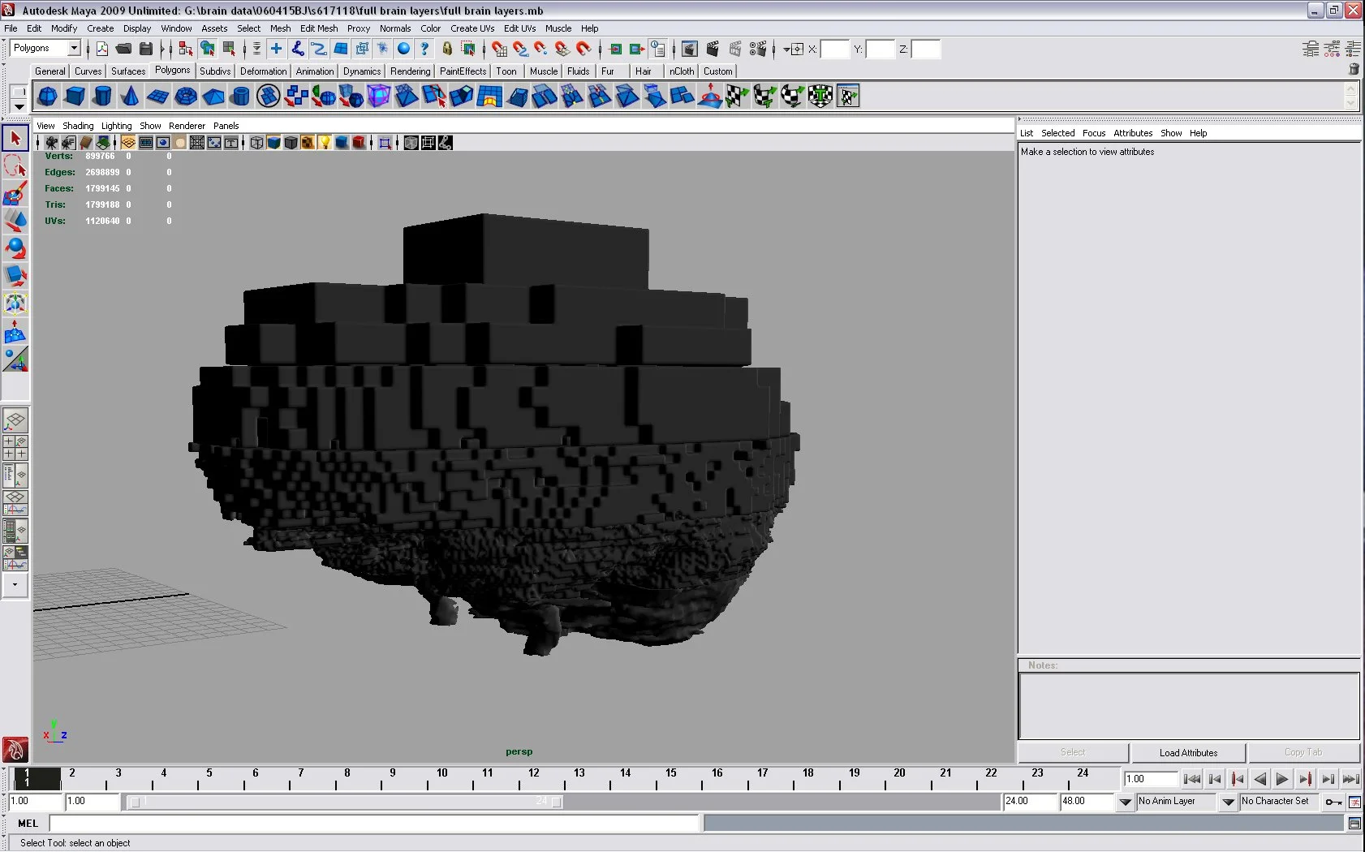Choose the Paint Selection tool
This screenshot has width=1365, height=852.
pos(15,194)
